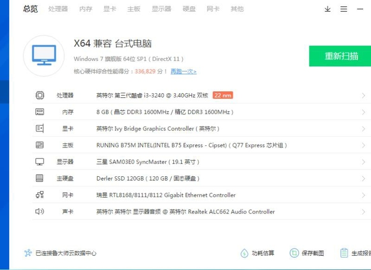
Task: Click the 功耗估算 power droplet icon
Action: 244,253
